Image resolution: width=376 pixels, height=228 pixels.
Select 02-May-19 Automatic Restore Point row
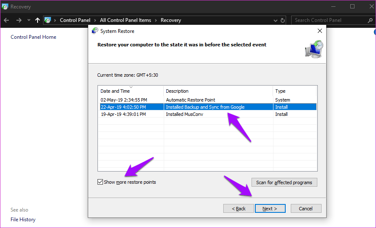coord(208,100)
